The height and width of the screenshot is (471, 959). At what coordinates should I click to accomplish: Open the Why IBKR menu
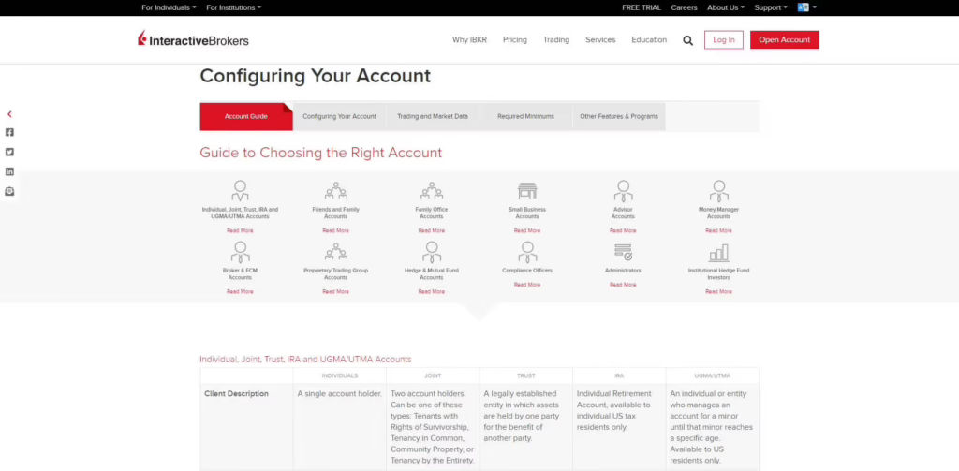tap(470, 39)
